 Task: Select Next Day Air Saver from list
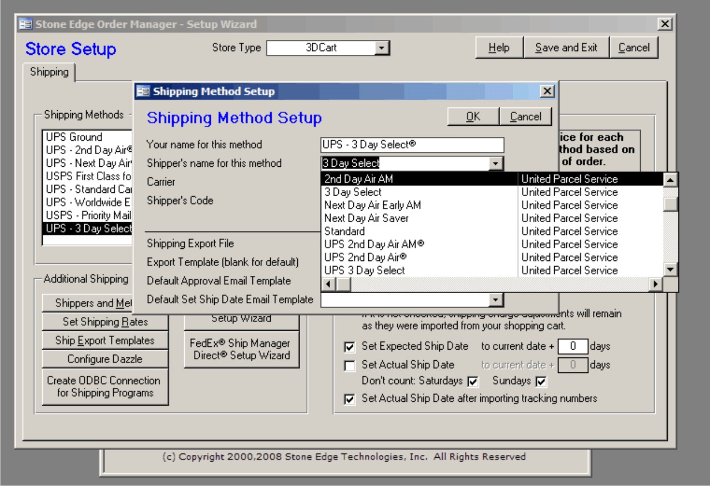(x=366, y=218)
